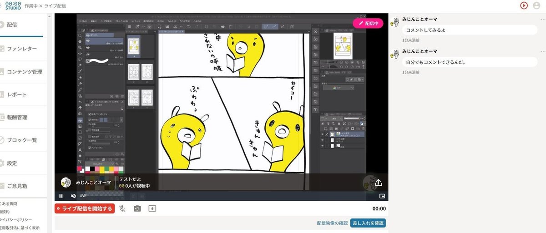Click the comment 自分でもコメントできるんだ。
The height and width of the screenshot is (233, 546).
[x=469, y=62]
